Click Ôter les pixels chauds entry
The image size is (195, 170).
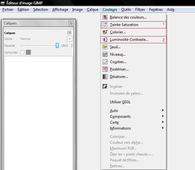(133, 154)
